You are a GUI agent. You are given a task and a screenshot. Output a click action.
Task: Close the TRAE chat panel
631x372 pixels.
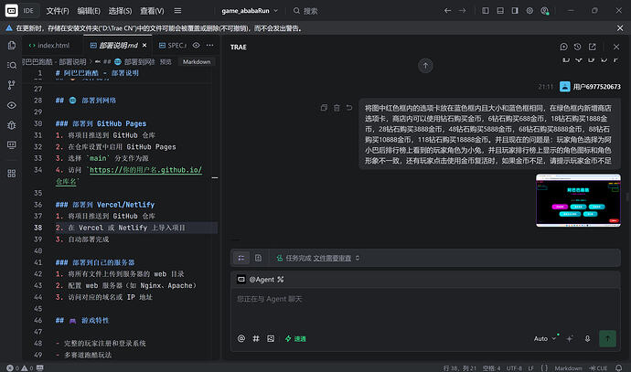pyautogui.click(x=616, y=47)
